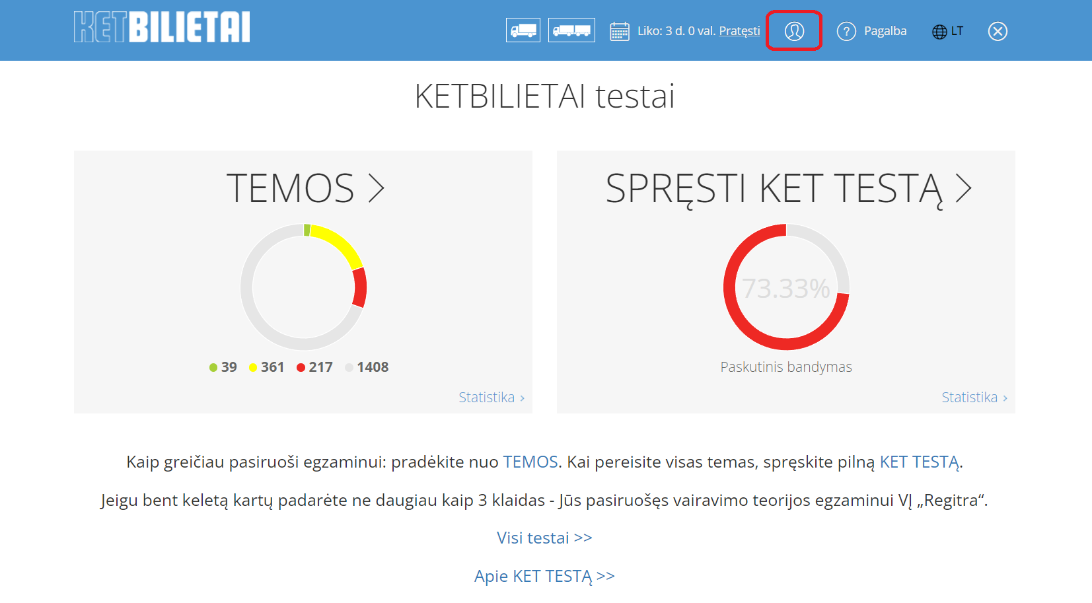Expand TEMOS using the chevron arrow
This screenshot has width=1092, height=603.
tap(377, 188)
